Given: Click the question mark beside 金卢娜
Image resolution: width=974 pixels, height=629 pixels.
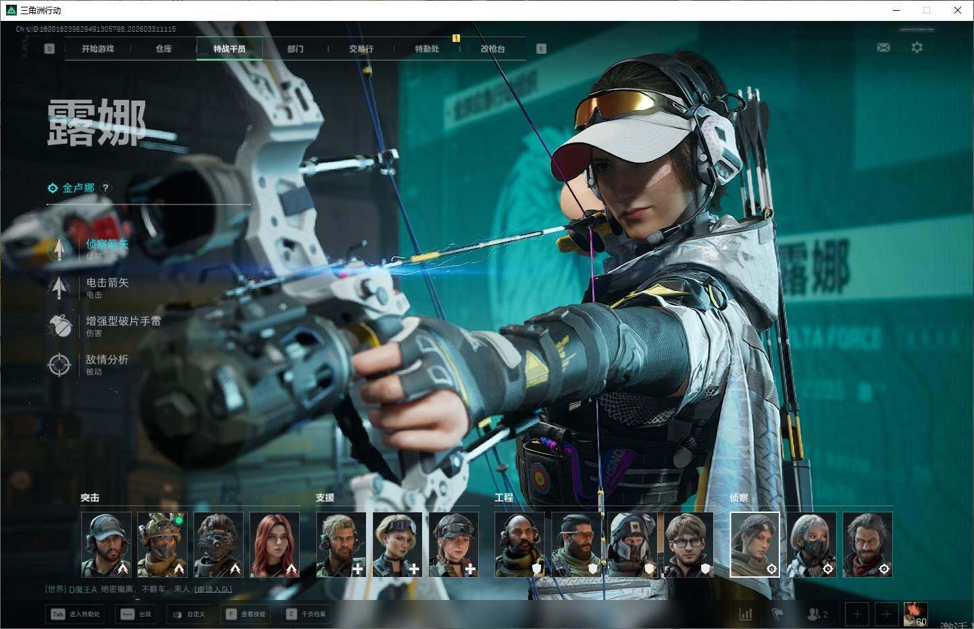Looking at the screenshot, I should (105, 188).
